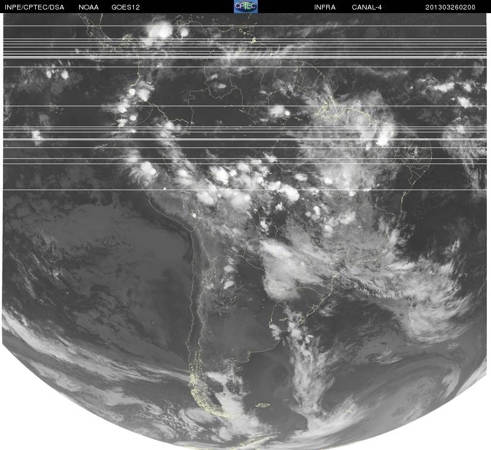Screen dimensions: 491x450
Task: Click the INPE/CPTEC/DSA header text
Action: coord(35,8)
